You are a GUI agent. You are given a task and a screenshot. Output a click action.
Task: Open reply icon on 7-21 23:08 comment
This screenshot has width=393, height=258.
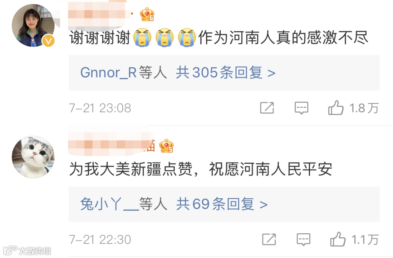pos(302,108)
